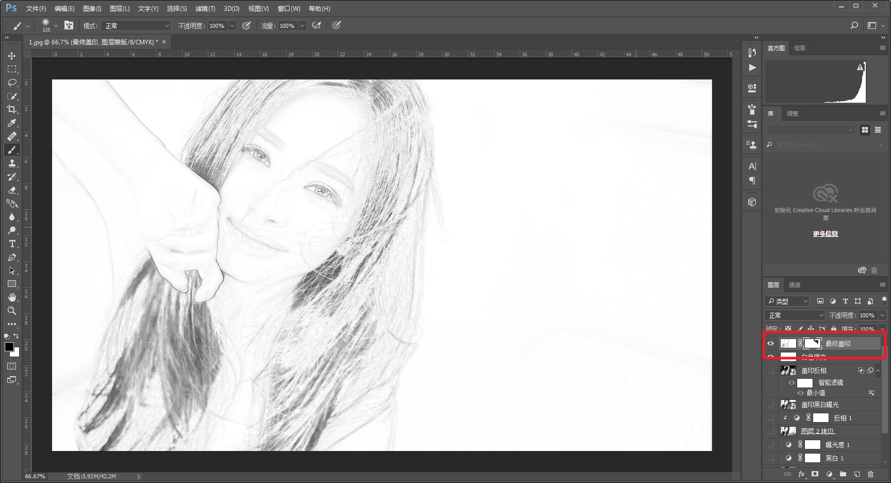Open the 3D panel cube icon
Image resolution: width=891 pixels, height=483 pixels.
tap(752, 202)
